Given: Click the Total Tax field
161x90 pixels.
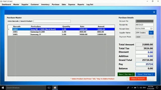Looking at the screenshot, I should pyautogui.click(x=144, y=48).
